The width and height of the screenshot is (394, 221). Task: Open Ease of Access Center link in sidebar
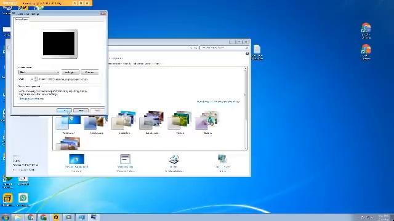click(x=24, y=169)
